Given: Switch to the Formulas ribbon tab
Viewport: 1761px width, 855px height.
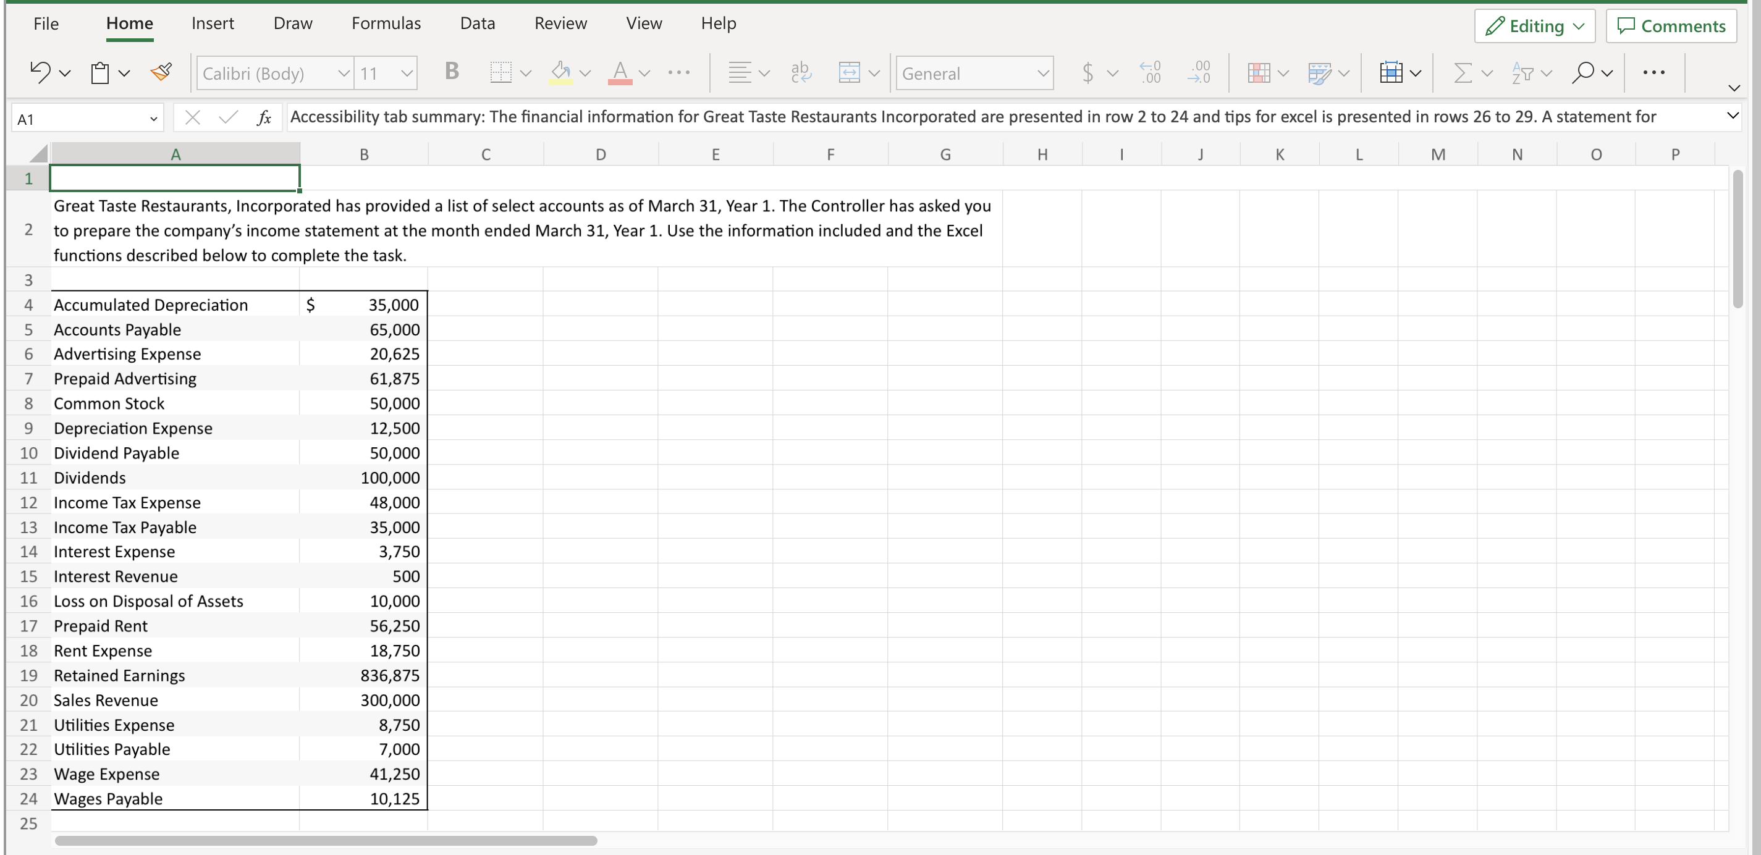Looking at the screenshot, I should tap(386, 23).
